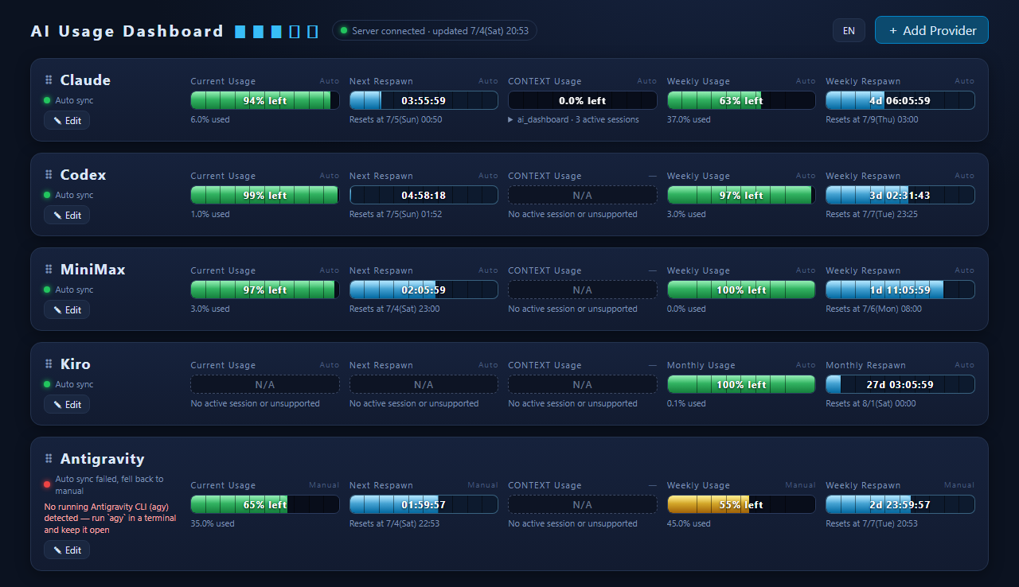
Task: Click the Codex card drag handle icon
Action: pos(49,174)
